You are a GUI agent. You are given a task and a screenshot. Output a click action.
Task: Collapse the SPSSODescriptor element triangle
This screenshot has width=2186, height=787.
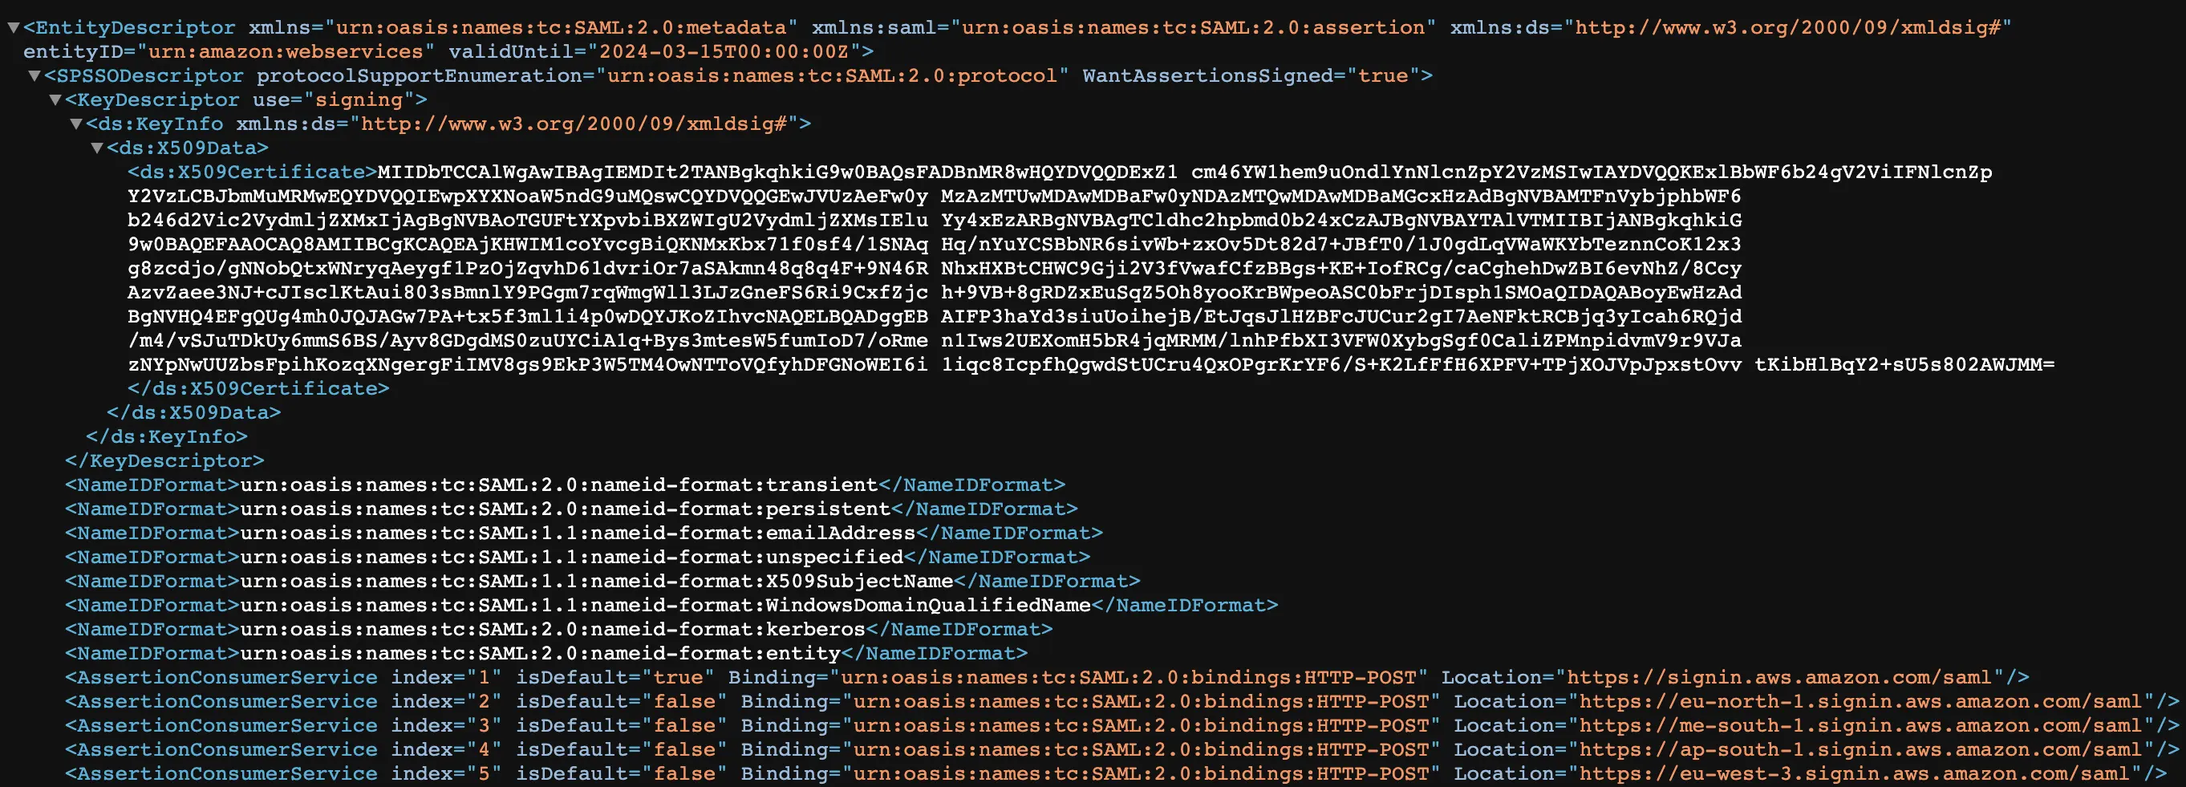tap(34, 76)
